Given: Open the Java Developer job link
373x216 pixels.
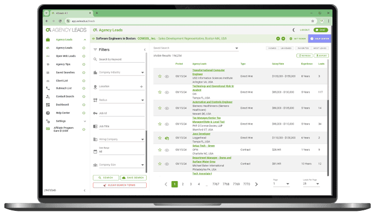Looking at the screenshot, I should coord(201,134).
